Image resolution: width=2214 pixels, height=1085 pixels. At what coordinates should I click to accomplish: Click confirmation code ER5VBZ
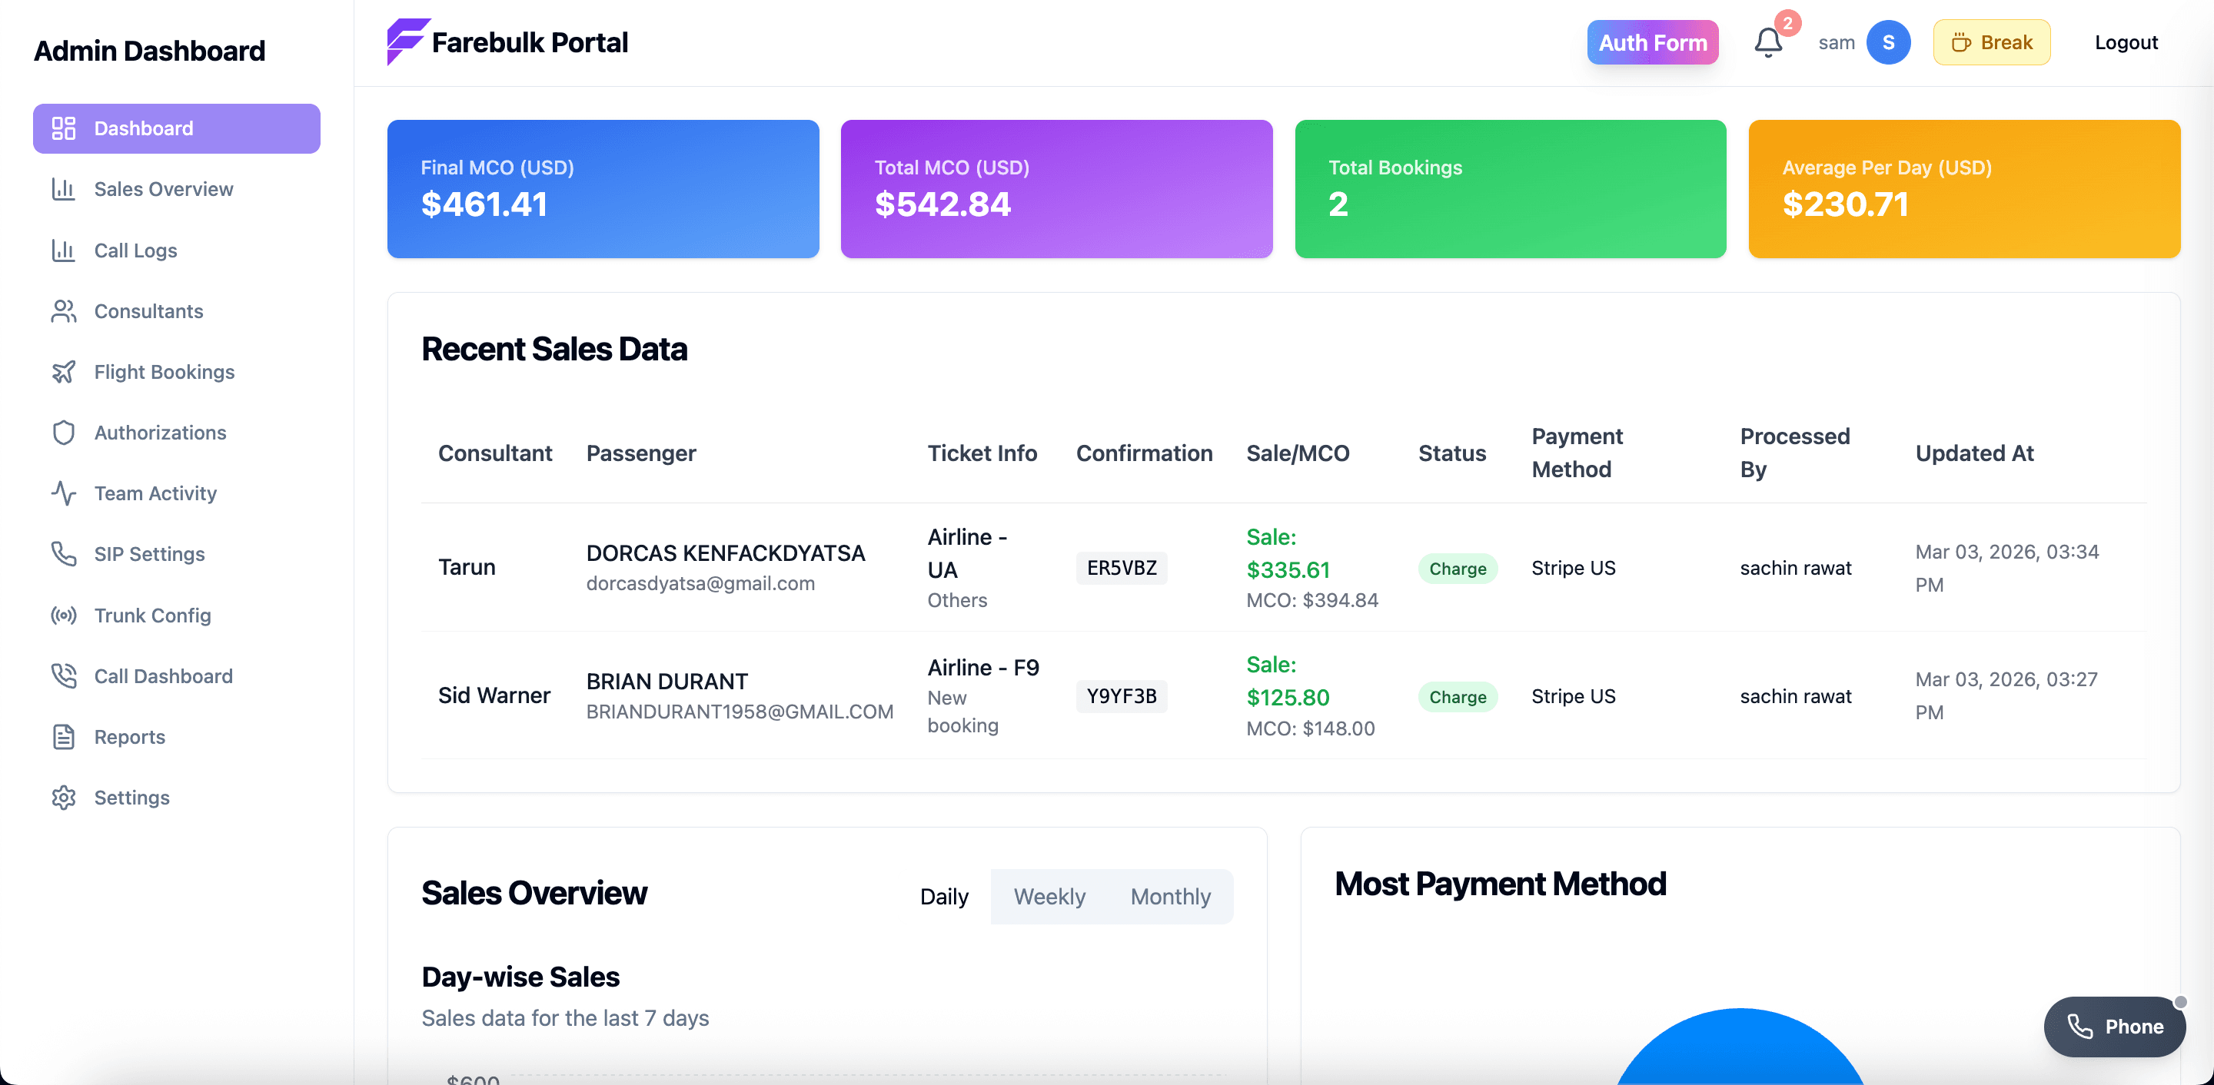1121,568
